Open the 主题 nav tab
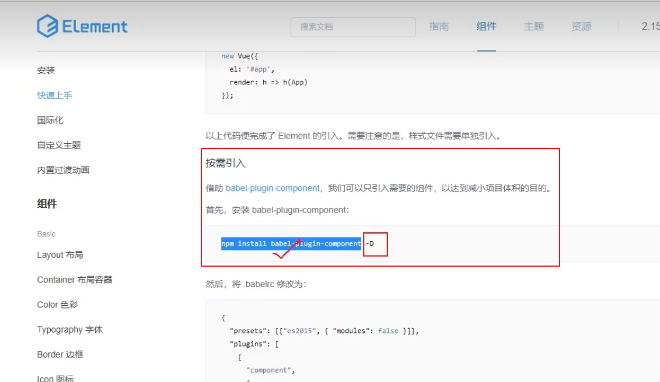The width and height of the screenshot is (660, 382). point(534,26)
